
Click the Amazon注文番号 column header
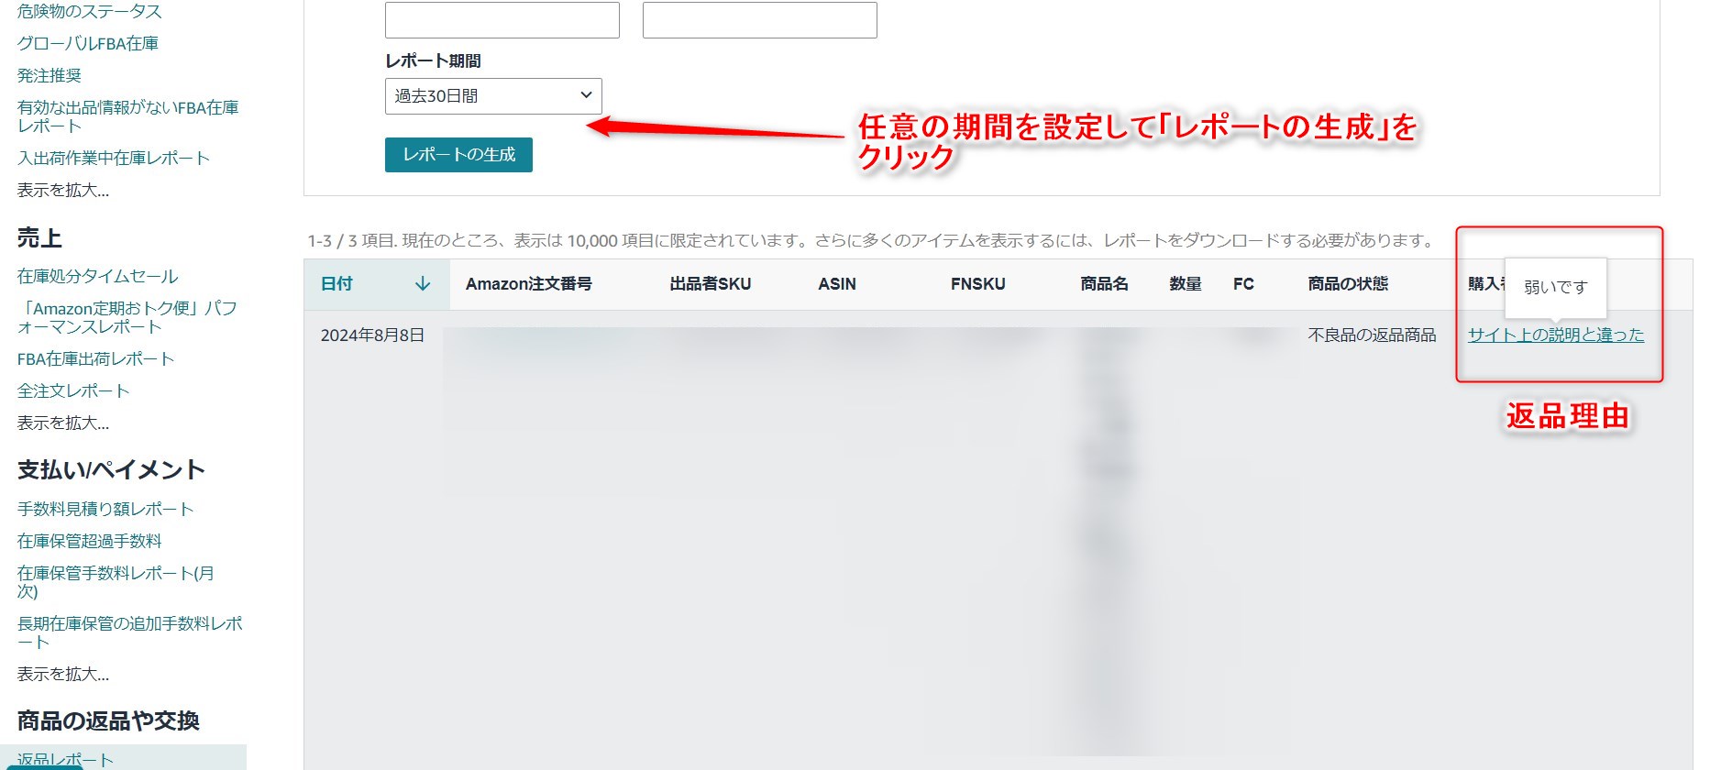(529, 284)
